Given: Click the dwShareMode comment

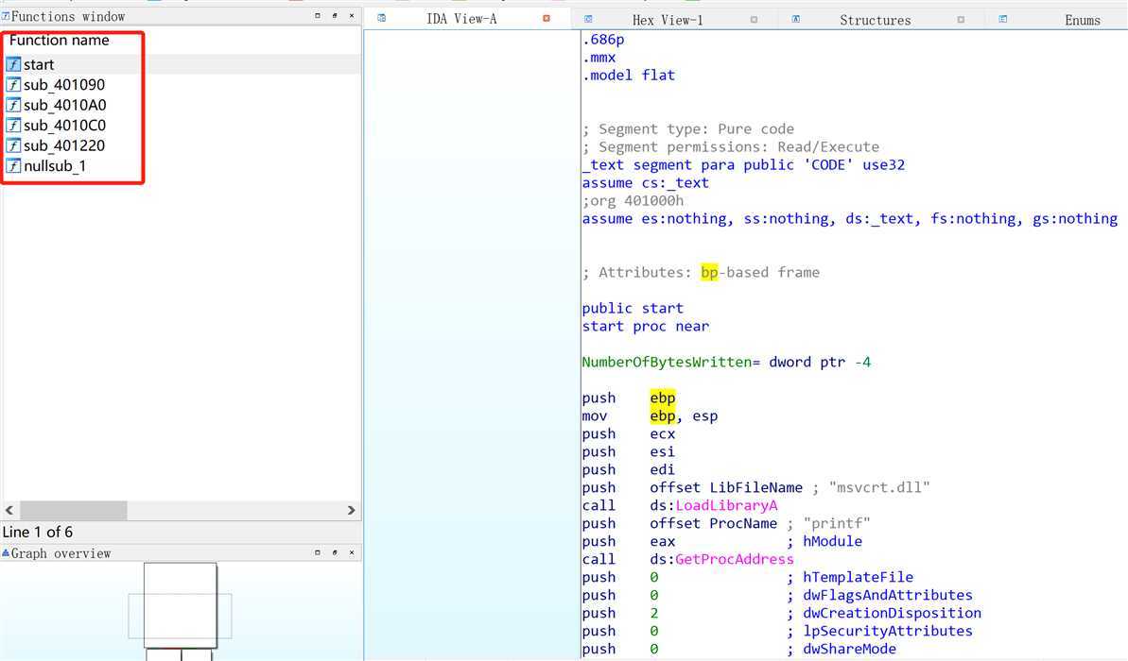Looking at the screenshot, I should point(850,650).
